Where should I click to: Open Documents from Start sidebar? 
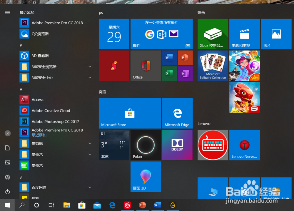pos(8,148)
